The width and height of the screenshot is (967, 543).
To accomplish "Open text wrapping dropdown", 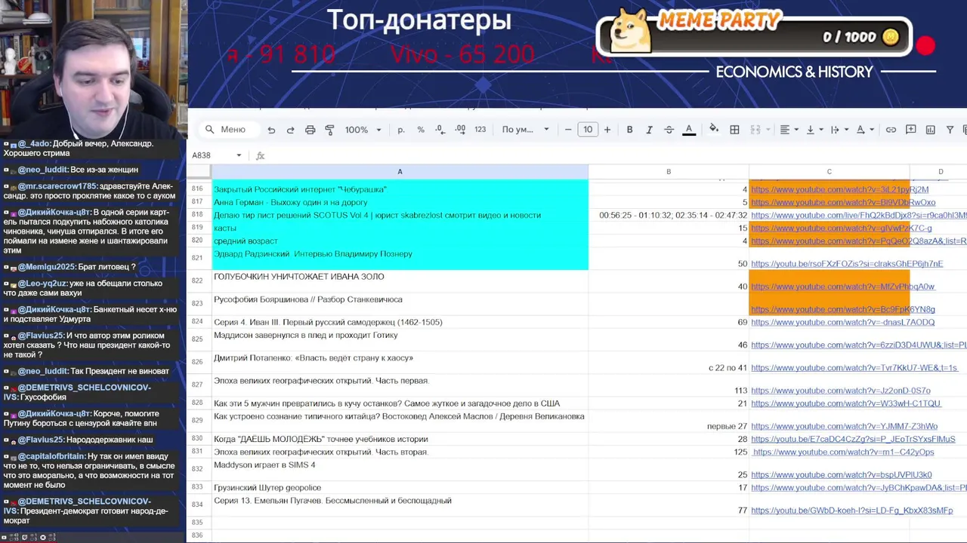I will coord(839,130).
